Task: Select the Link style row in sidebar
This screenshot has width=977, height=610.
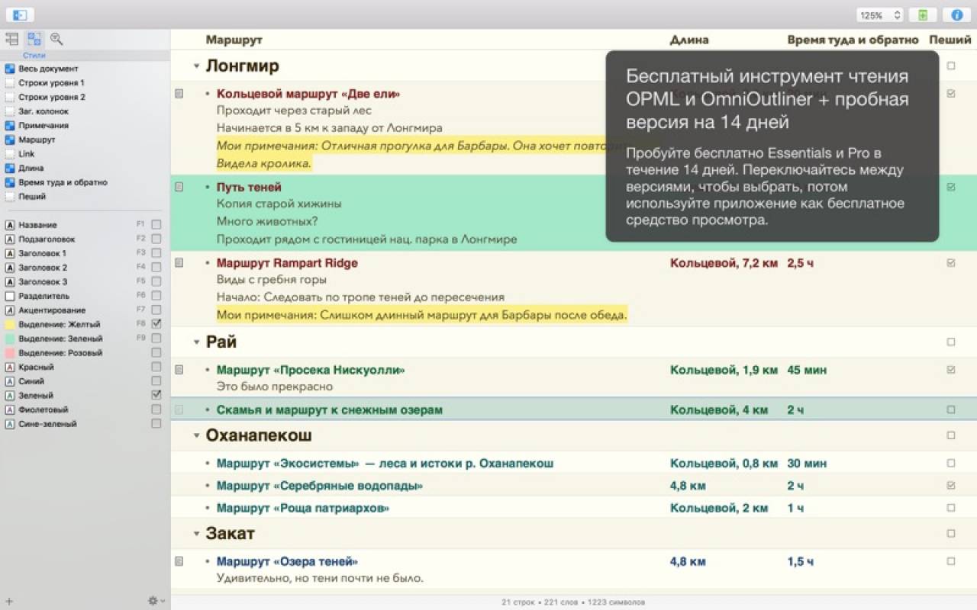Action: [x=85, y=154]
